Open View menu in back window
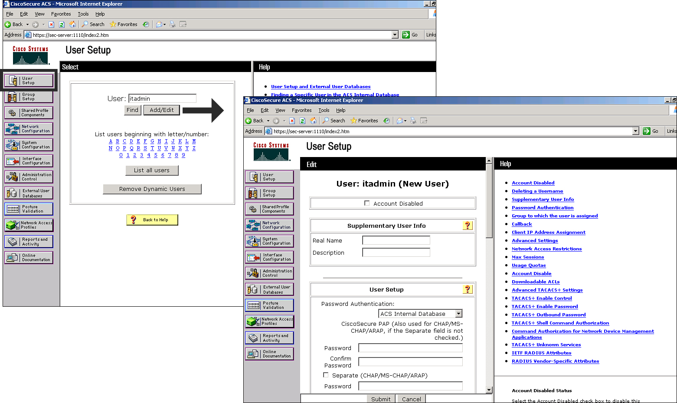Image resolution: width=677 pixels, height=403 pixels. click(39, 14)
